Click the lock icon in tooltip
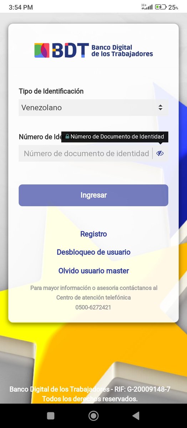The width and height of the screenshot is (187, 428). tap(67, 137)
